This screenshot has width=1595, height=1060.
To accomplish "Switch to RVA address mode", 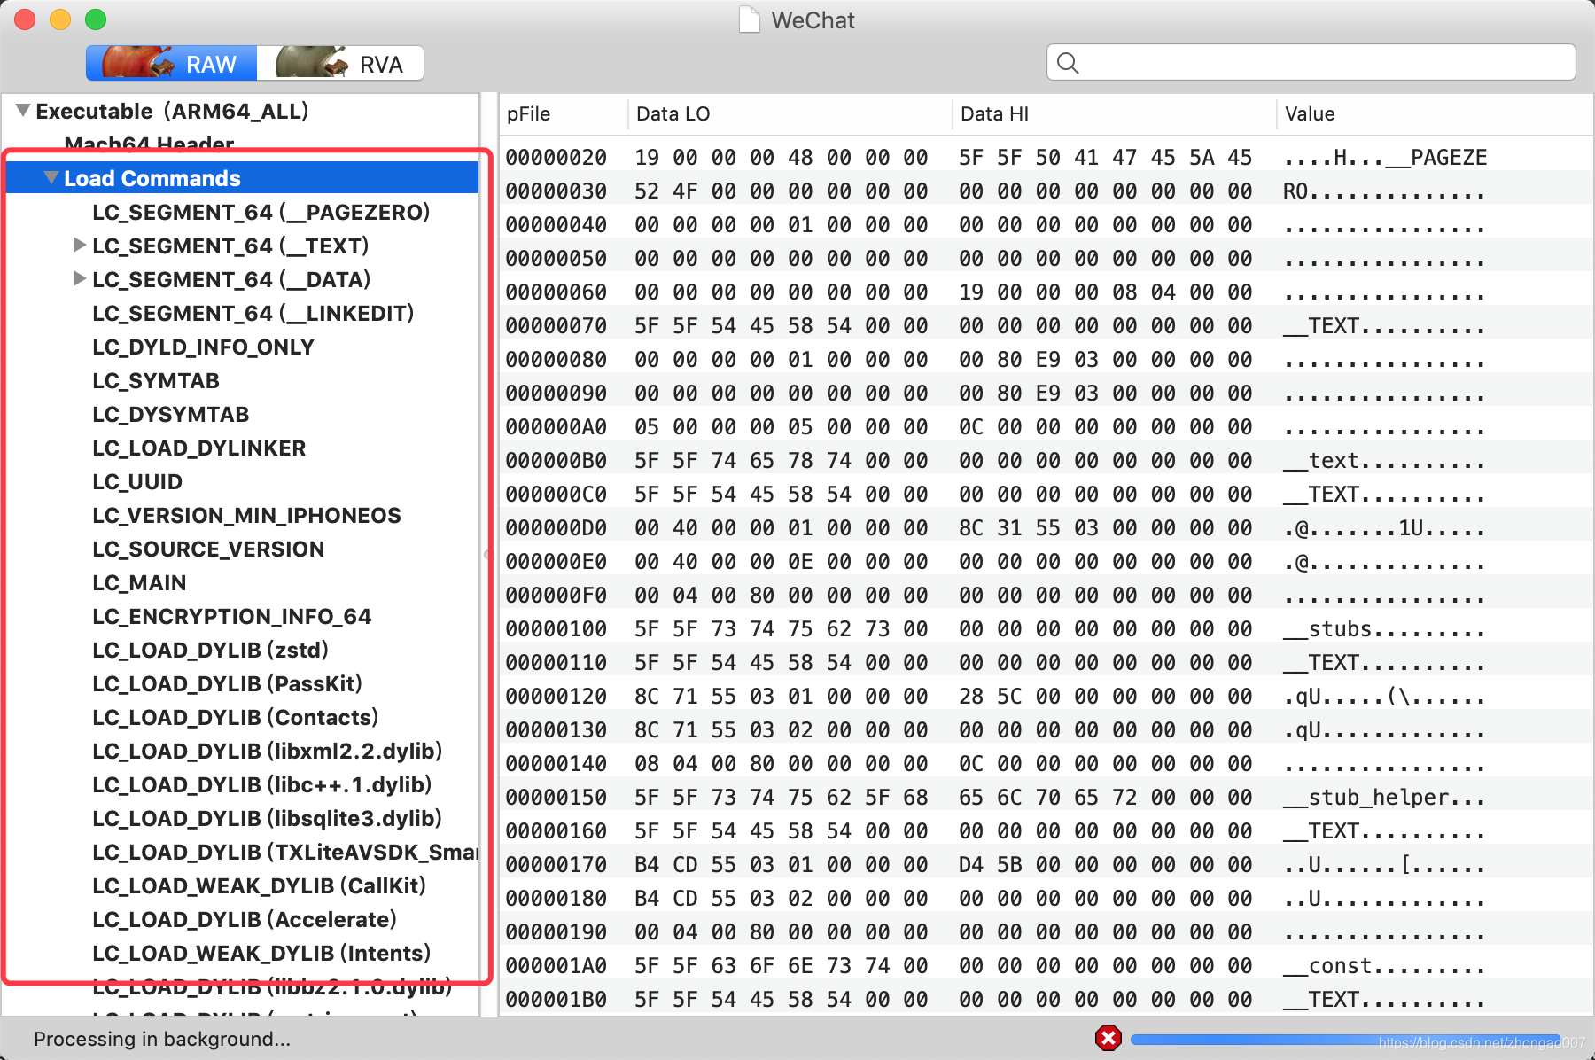I will pos(340,64).
